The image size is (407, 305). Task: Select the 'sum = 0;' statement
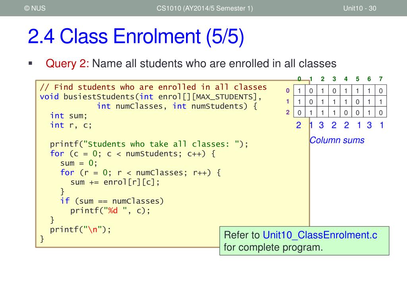(x=79, y=163)
